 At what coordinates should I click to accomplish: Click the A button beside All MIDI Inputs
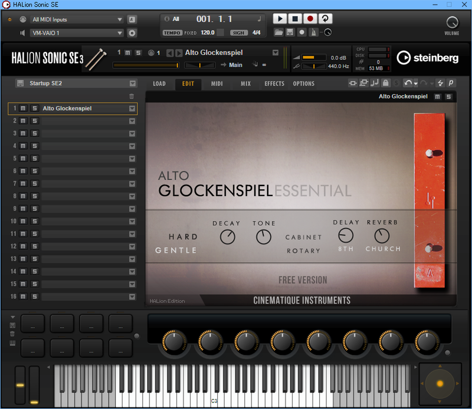click(132, 19)
